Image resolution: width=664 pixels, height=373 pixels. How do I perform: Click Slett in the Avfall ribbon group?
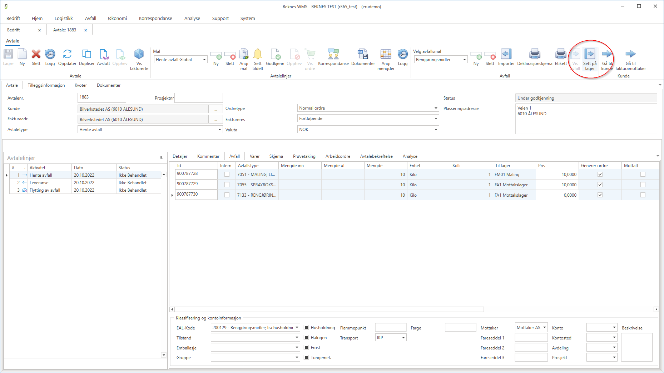tap(490, 57)
